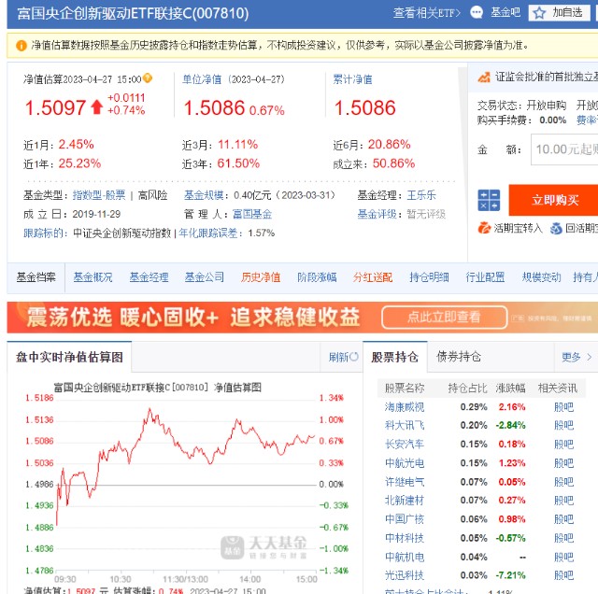Image resolution: width=598 pixels, height=594 pixels.
Task: Open the calculator icon beside 立即购买
Action: point(489,200)
